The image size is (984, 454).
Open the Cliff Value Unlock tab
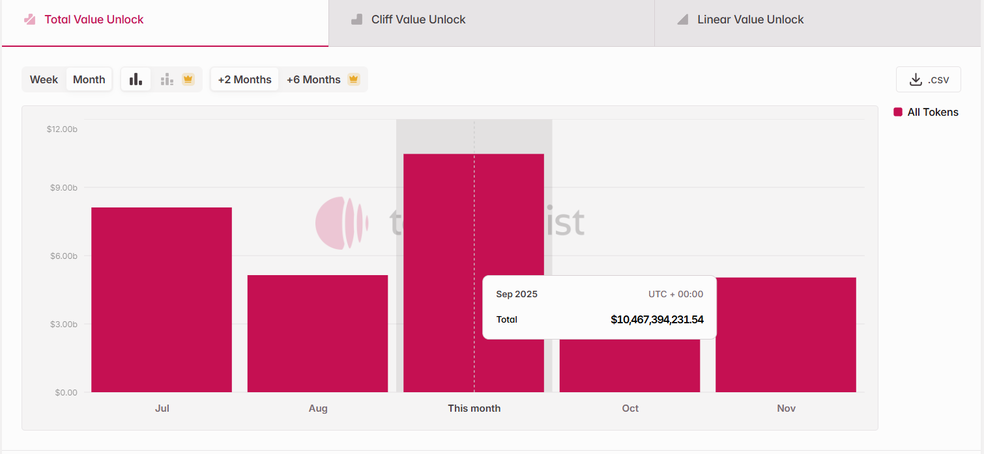[418, 20]
